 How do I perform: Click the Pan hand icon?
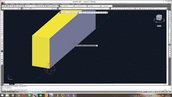coord(36,6)
